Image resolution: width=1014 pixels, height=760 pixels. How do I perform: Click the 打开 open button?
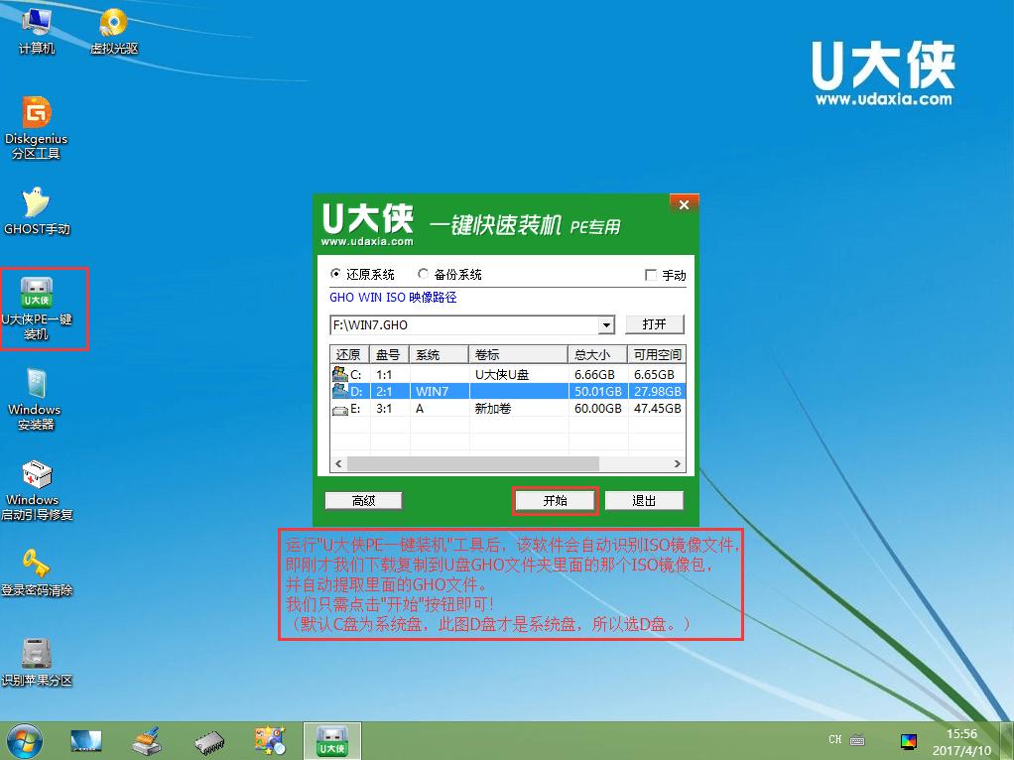click(657, 324)
